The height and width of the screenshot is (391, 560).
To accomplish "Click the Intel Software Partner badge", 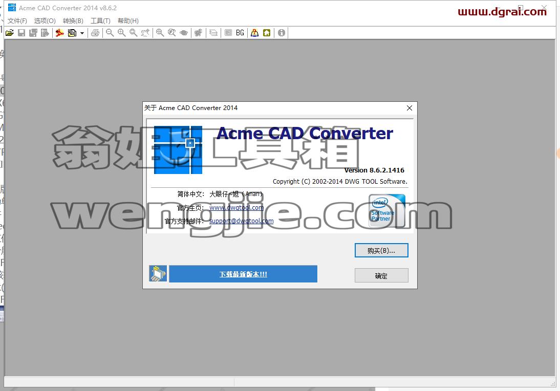I will point(387,211).
